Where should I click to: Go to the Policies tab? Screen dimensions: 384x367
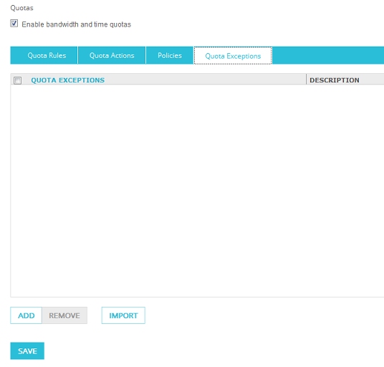pyautogui.click(x=170, y=55)
